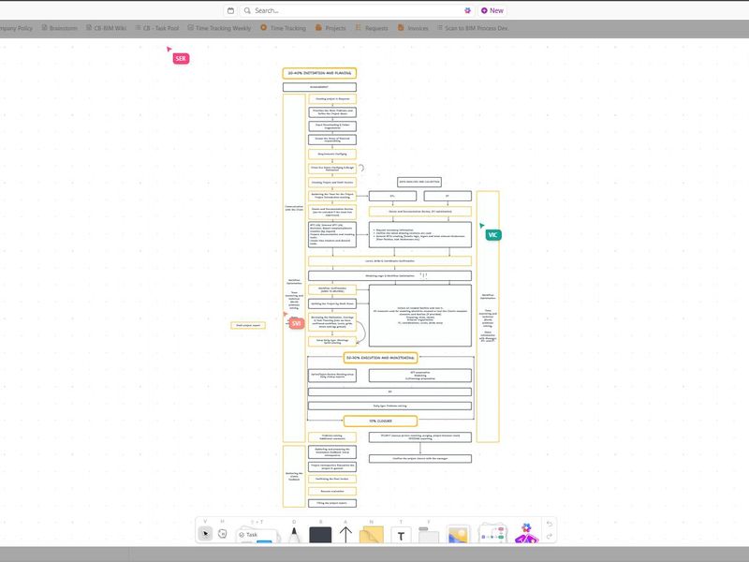Open the calendar icon beside search
The height and width of the screenshot is (562, 749).
coord(230,10)
